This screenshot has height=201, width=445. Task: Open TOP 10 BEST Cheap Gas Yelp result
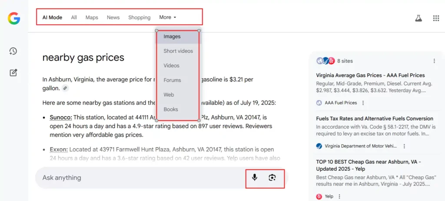[x=369, y=165]
